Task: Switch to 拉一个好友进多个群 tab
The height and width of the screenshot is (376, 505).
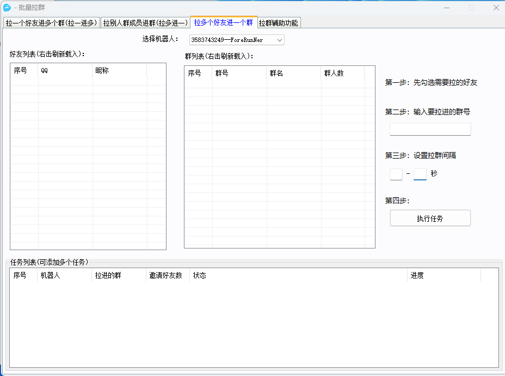Action: pos(52,23)
